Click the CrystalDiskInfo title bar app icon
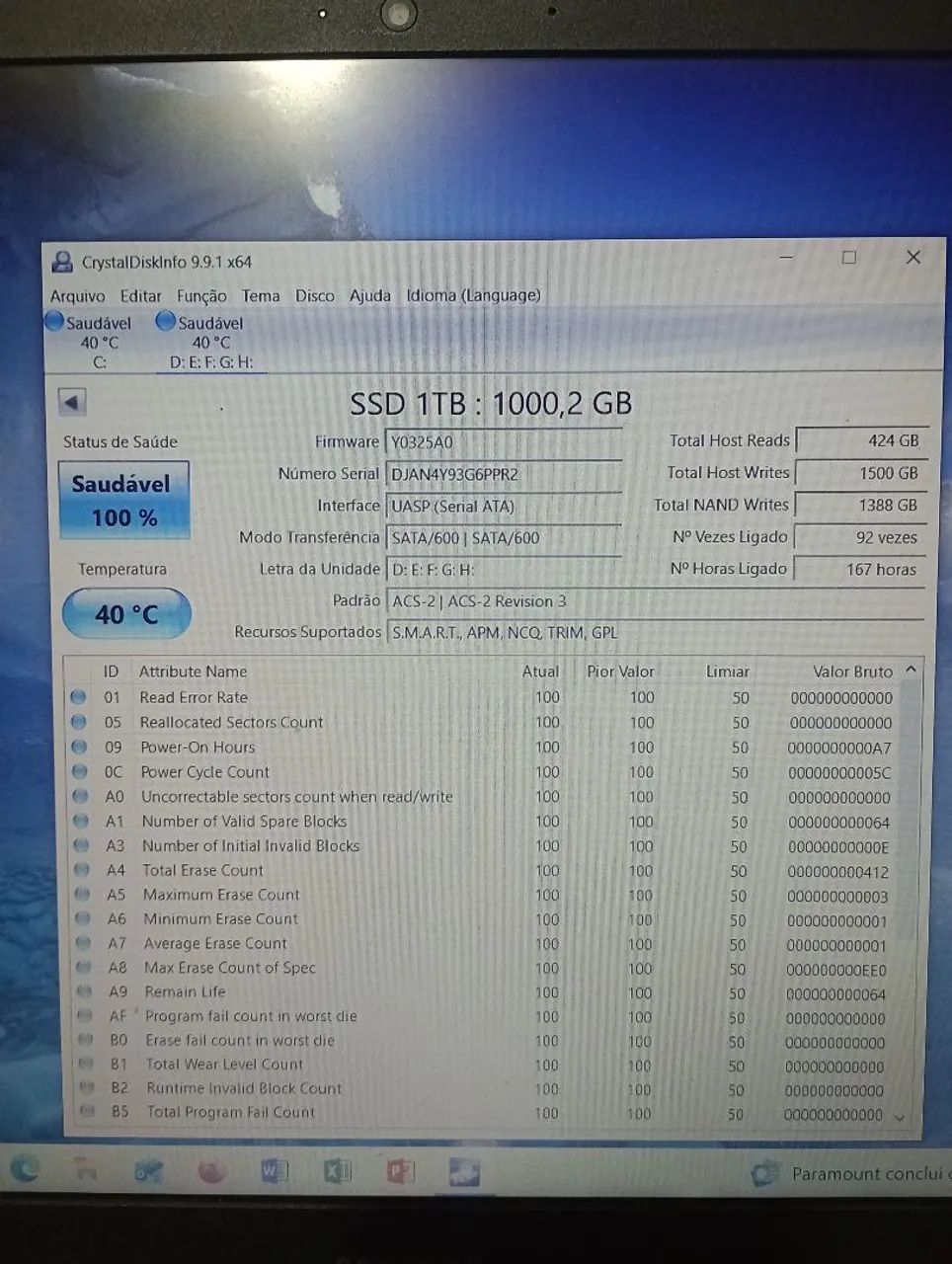 click(x=63, y=262)
